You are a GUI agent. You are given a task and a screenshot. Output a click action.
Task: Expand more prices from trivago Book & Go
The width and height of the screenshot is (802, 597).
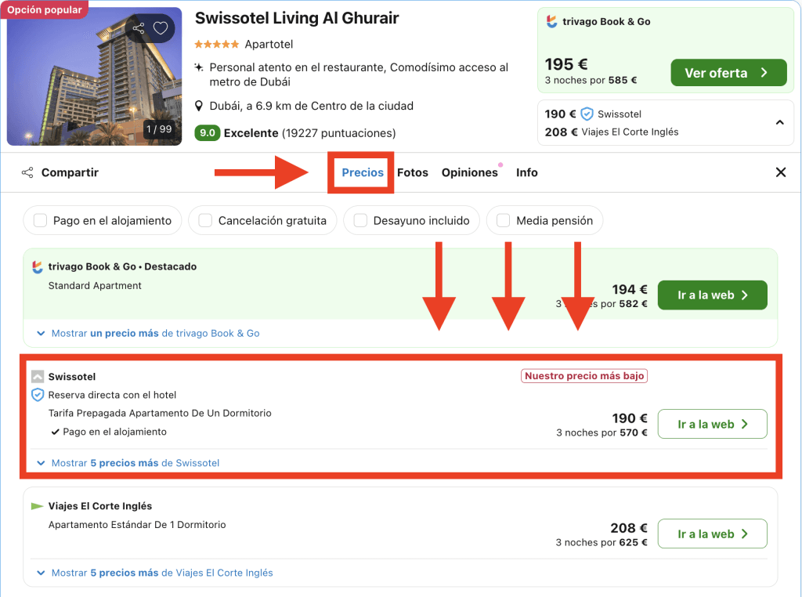click(x=149, y=333)
